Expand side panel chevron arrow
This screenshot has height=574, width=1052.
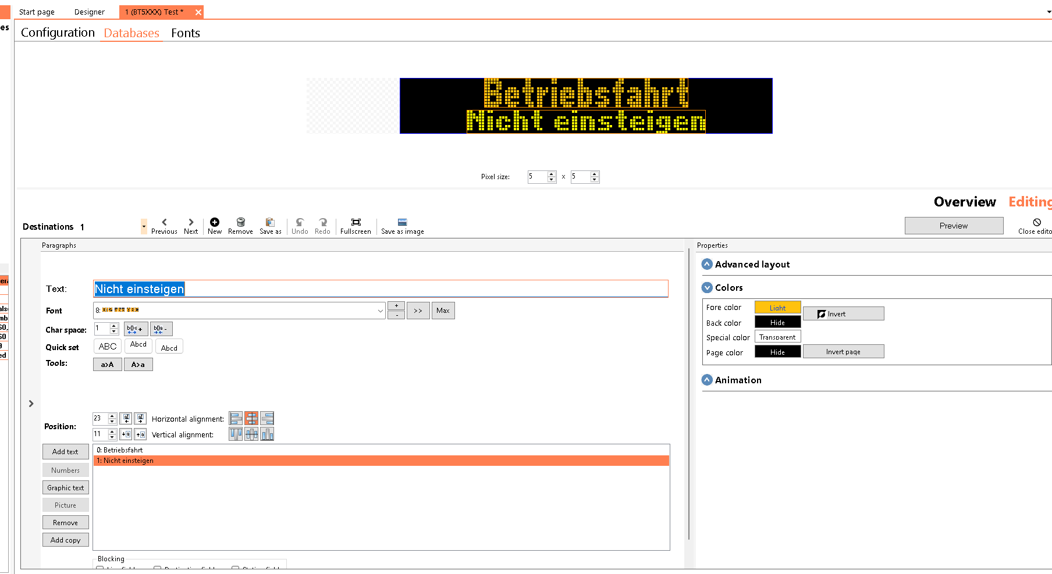pos(31,404)
